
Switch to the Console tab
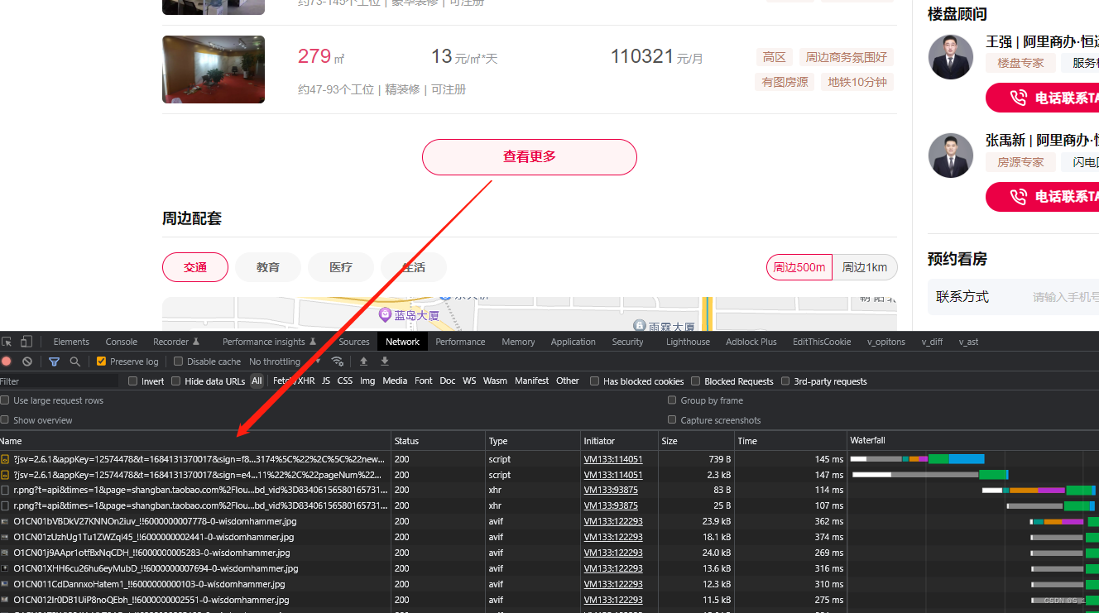tap(121, 341)
